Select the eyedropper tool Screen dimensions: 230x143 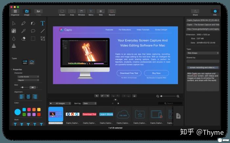tap(23, 31)
